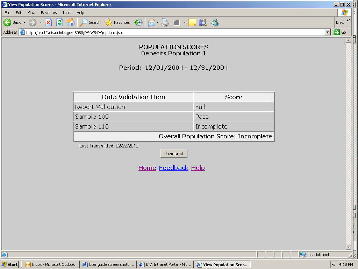Click the Stop loading icon
Image resolution: width=358 pixels, height=269 pixels.
(49, 22)
